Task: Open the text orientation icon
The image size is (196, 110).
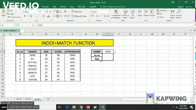Action: point(65,12)
